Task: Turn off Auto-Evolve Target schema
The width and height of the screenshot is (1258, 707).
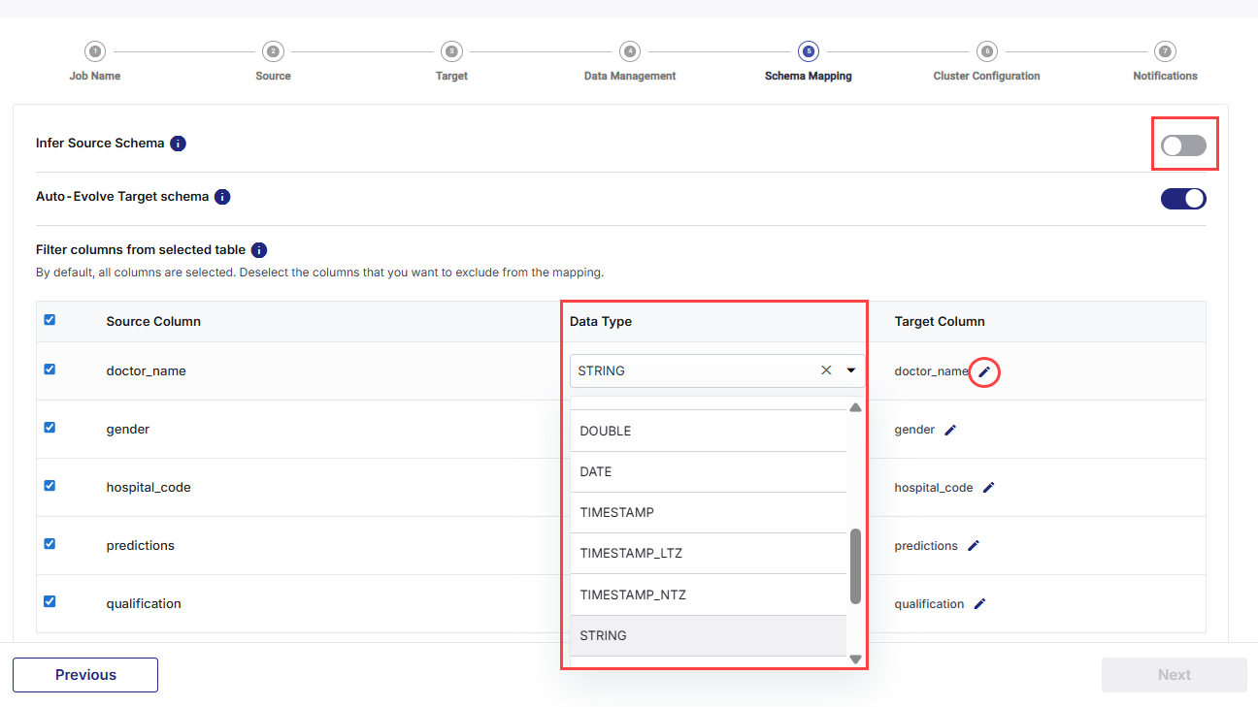Action: [x=1183, y=198]
